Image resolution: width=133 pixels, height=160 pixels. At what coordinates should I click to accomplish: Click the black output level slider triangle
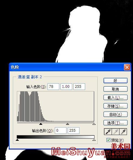click(x=17, y=140)
